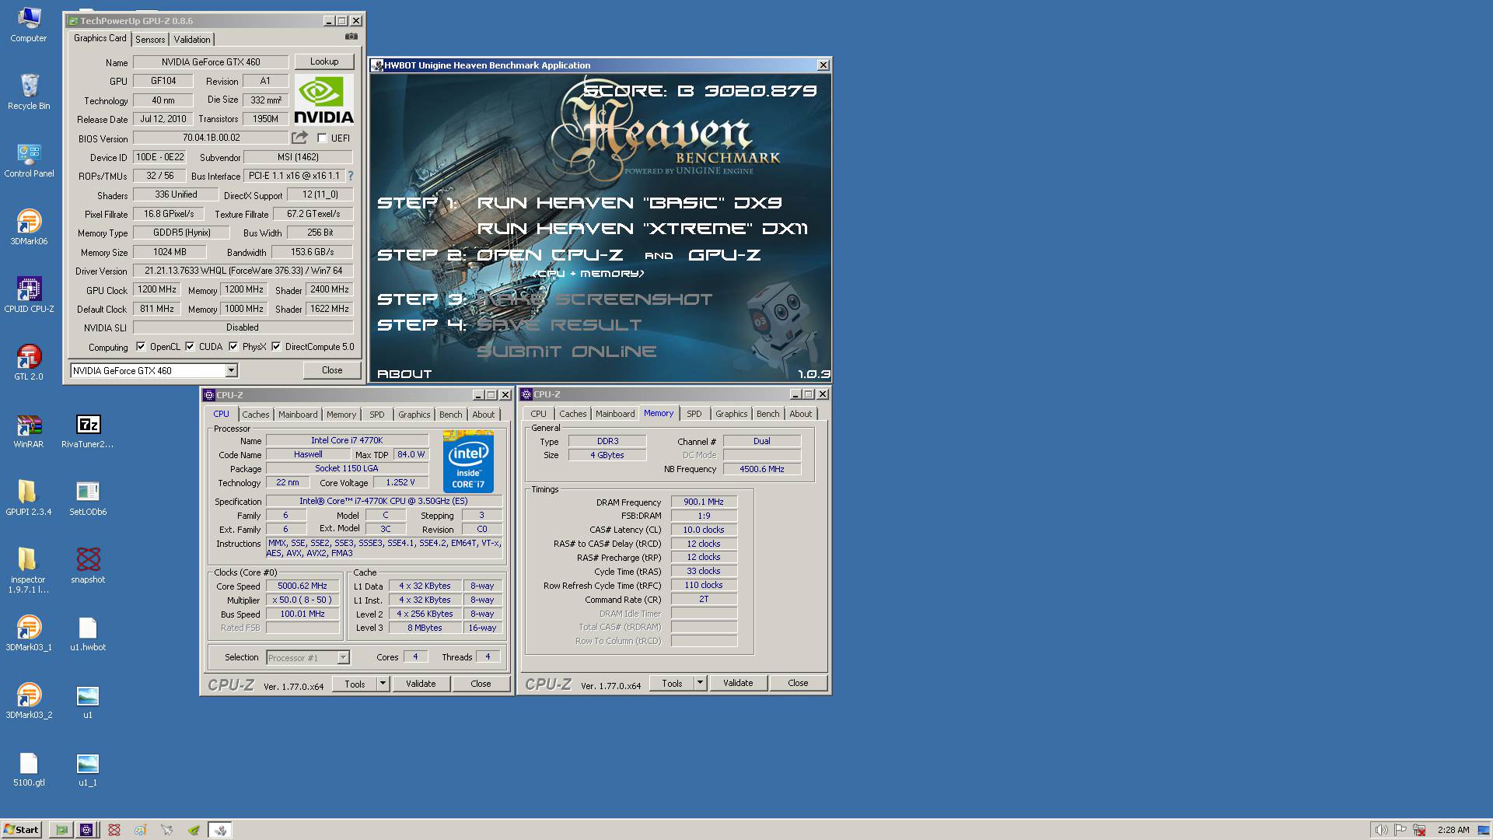Screen dimensions: 1493x840
Task: Open the GPUPI 2.3.4 folder
Action: click(x=29, y=499)
